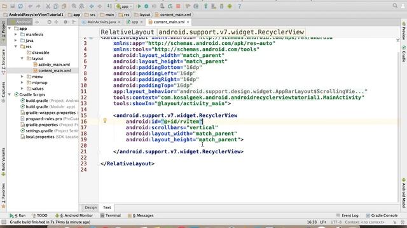Select gradle-wrapper.properties file
Screen dimensions: 407x228
[48, 113]
